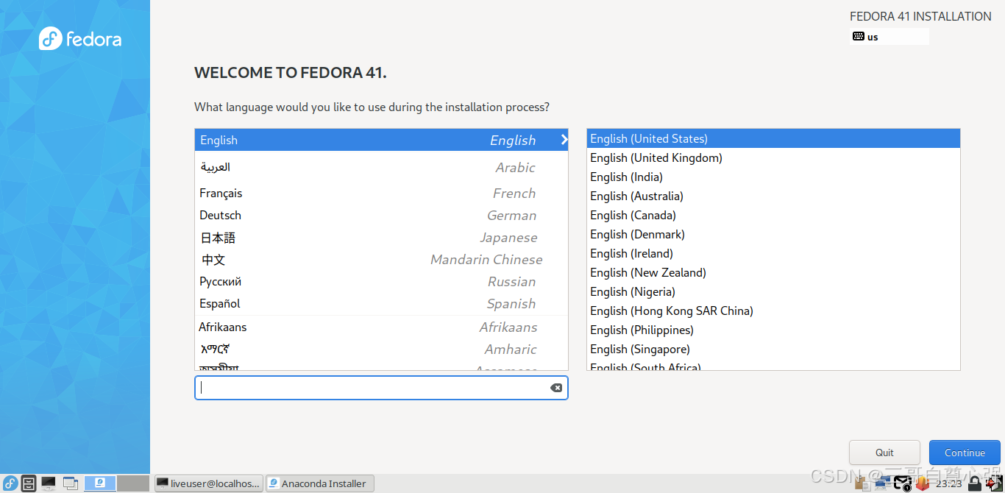Open the file manager taskbar icon

29,483
